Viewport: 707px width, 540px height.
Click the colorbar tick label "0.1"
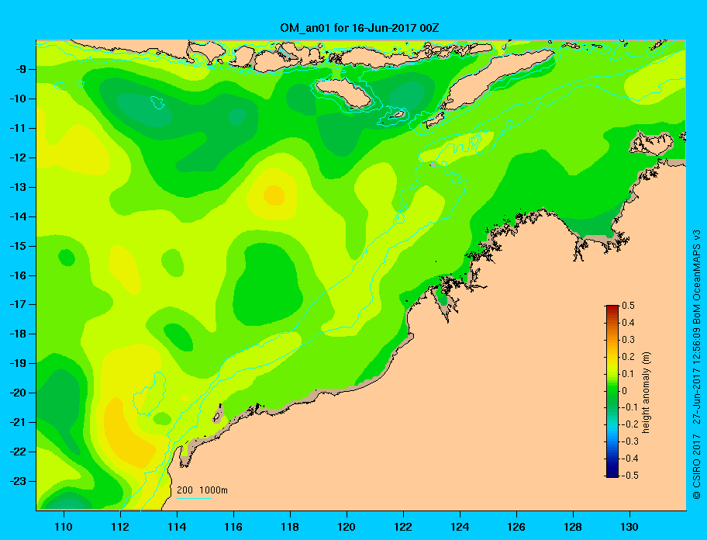pos(628,374)
